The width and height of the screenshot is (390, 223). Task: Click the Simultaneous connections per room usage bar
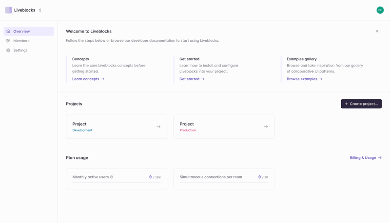224,182
